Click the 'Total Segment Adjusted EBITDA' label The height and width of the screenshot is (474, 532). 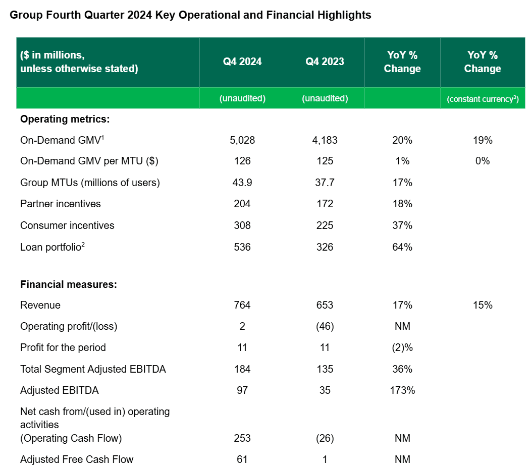pyautogui.click(x=93, y=369)
